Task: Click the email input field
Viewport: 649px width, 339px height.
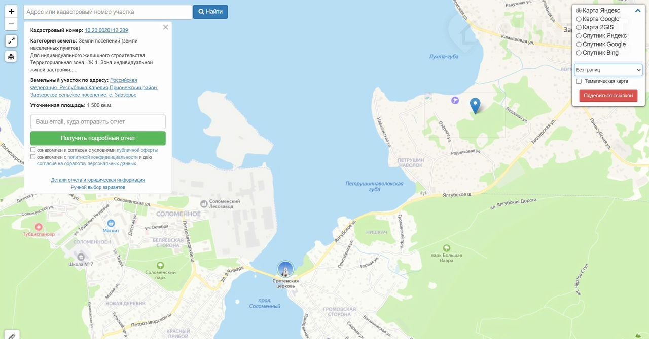Action: coord(98,122)
